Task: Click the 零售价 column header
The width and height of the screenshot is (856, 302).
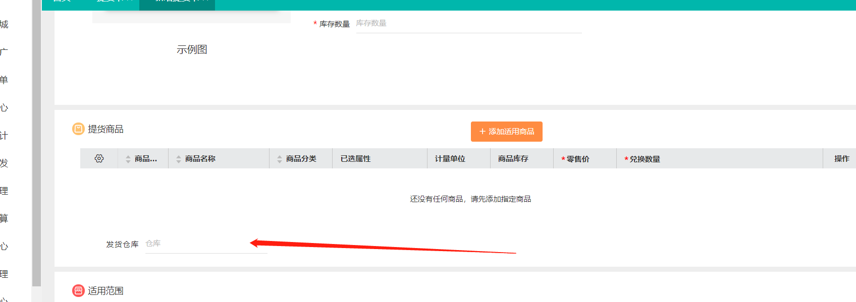Action: [x=585, y=158]
